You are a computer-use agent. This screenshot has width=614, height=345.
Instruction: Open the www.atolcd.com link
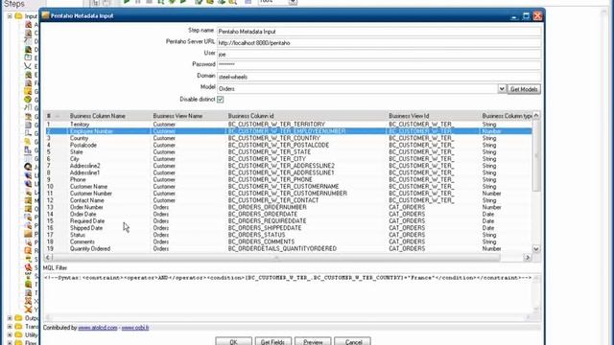click(98, 328)
